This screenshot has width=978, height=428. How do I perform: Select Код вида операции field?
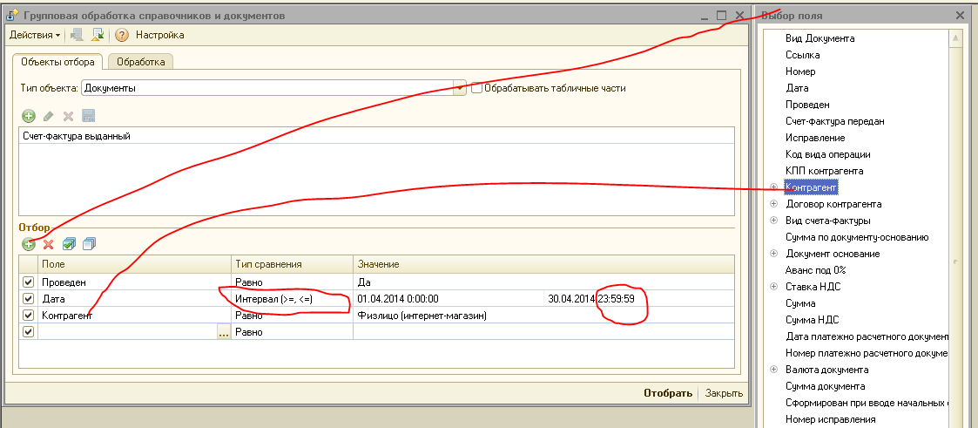pyautogui.click(x=827, y=154)
